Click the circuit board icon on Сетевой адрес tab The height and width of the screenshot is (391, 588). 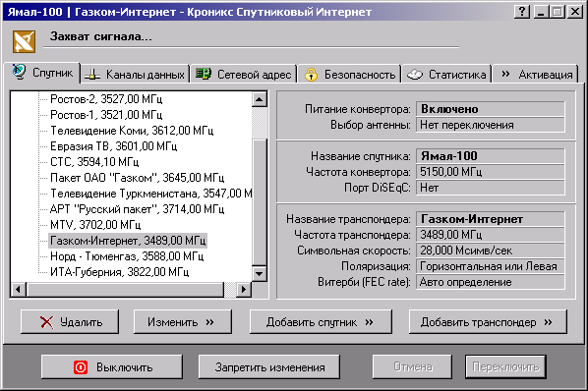point(204,74)
